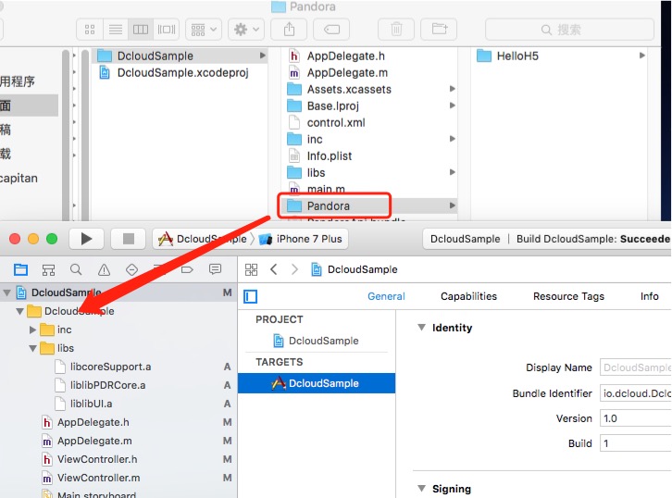Image resolution: width=672 pixels, height=498 pixels.
Task: Show the Test navigator
Action: tap(131, 269)
